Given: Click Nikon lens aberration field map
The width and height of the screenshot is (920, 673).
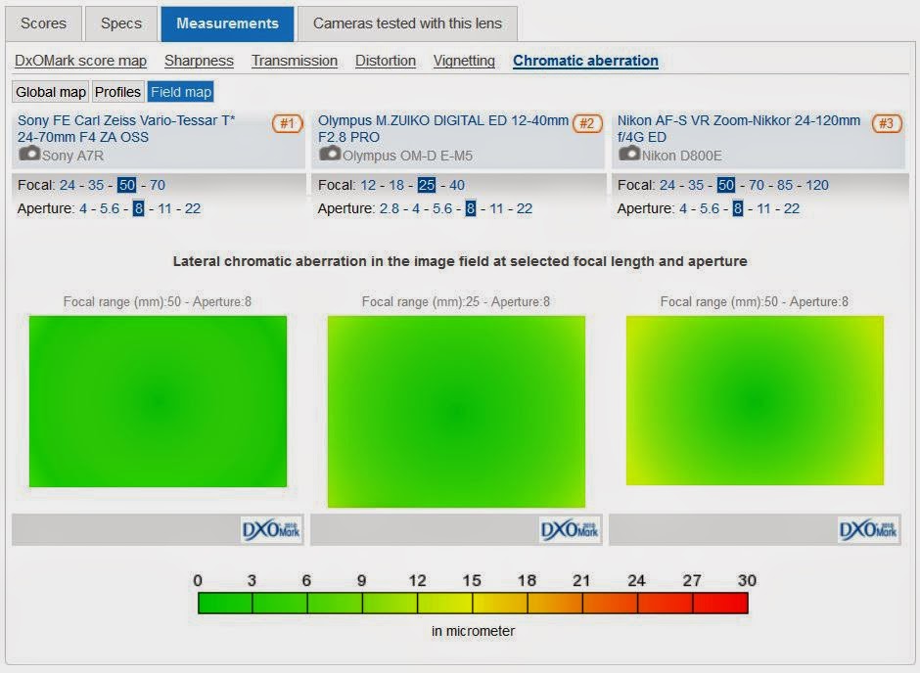Looking at the screenshot, I should tap(756, 400).
